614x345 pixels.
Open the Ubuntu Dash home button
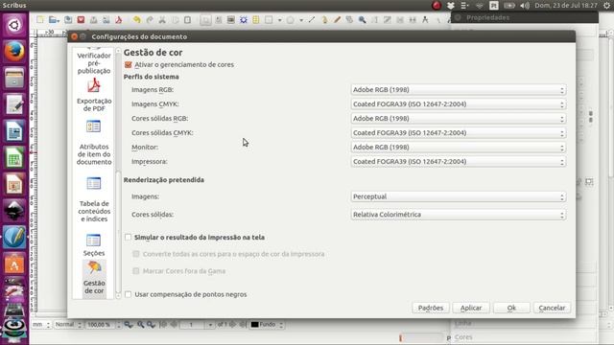(x=14, y=25)
